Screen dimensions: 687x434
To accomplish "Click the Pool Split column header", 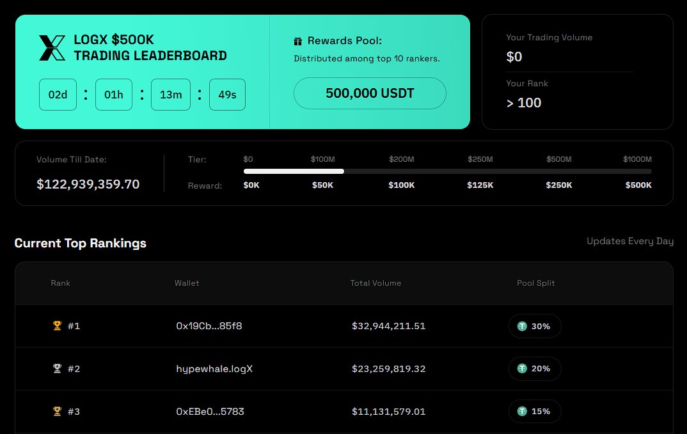I will point(535,283).
